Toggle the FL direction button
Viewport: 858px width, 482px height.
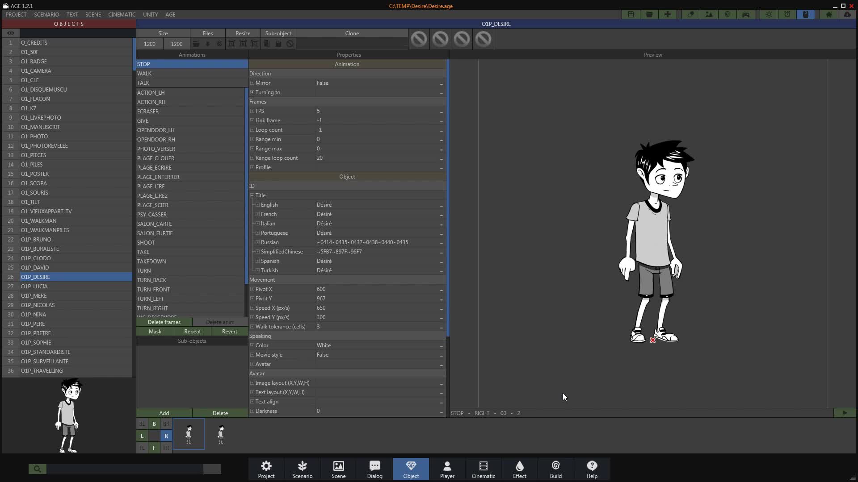tap(142, 448)
